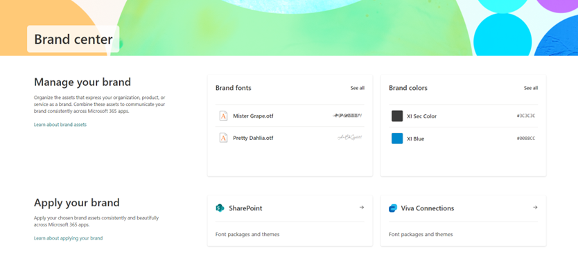
Task: Open See all in Brand fonts
Action: (357, 88)
